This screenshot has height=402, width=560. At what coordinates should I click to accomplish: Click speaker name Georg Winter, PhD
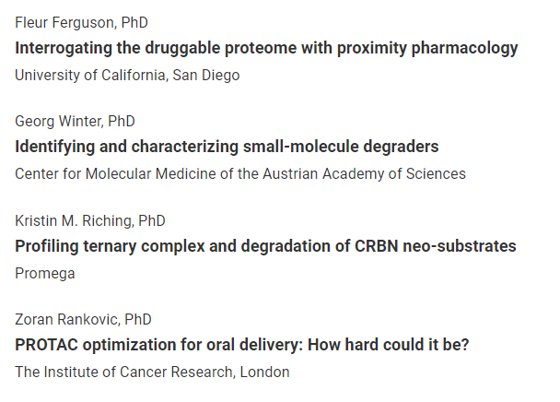[x=75, y=122]
